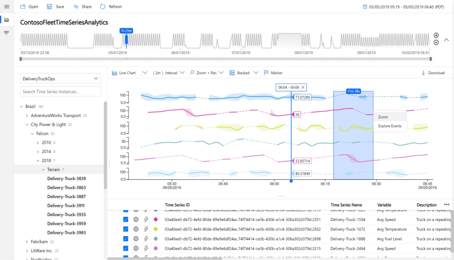
Task: Click the Refresh button
Action: [111, 7]
